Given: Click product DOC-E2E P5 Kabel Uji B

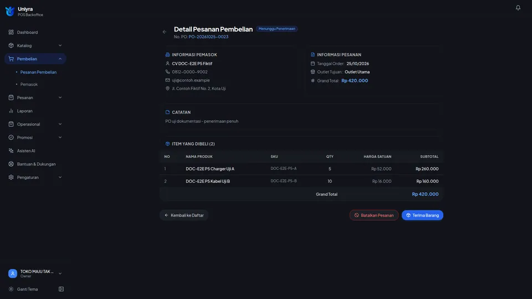Looking at the screenshot, I should (208, 182).
